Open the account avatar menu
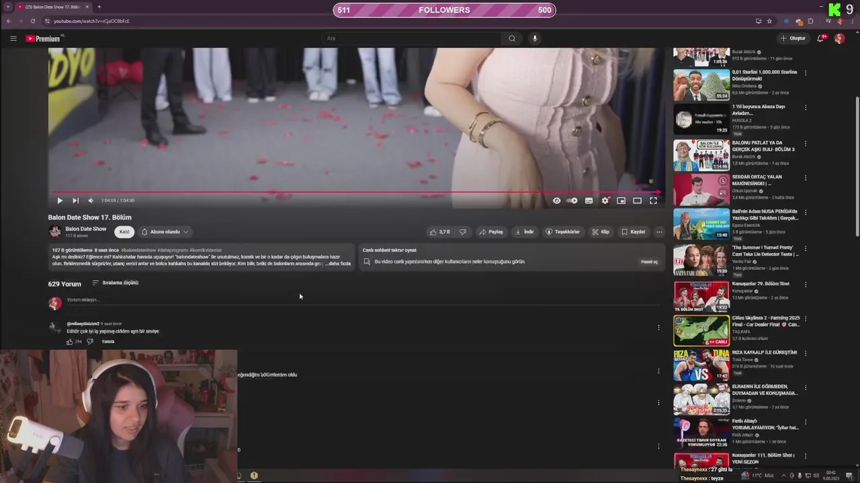The height and width of the screenshot is (483, 860). [839, 38]
